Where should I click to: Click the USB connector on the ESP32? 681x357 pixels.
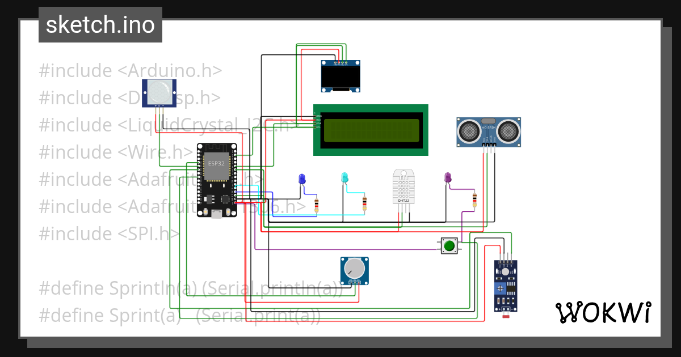[217, 213]
